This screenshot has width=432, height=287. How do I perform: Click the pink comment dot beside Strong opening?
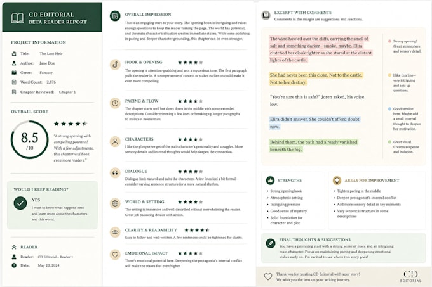pos(389,41)
